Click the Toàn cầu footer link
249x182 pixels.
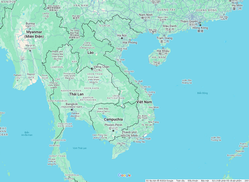180,181
